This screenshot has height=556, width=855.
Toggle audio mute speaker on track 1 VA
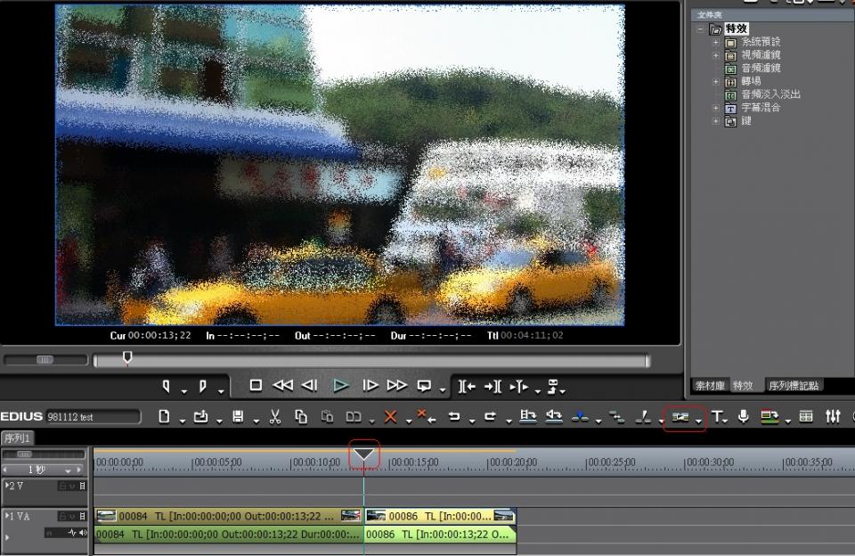(83, 533)
